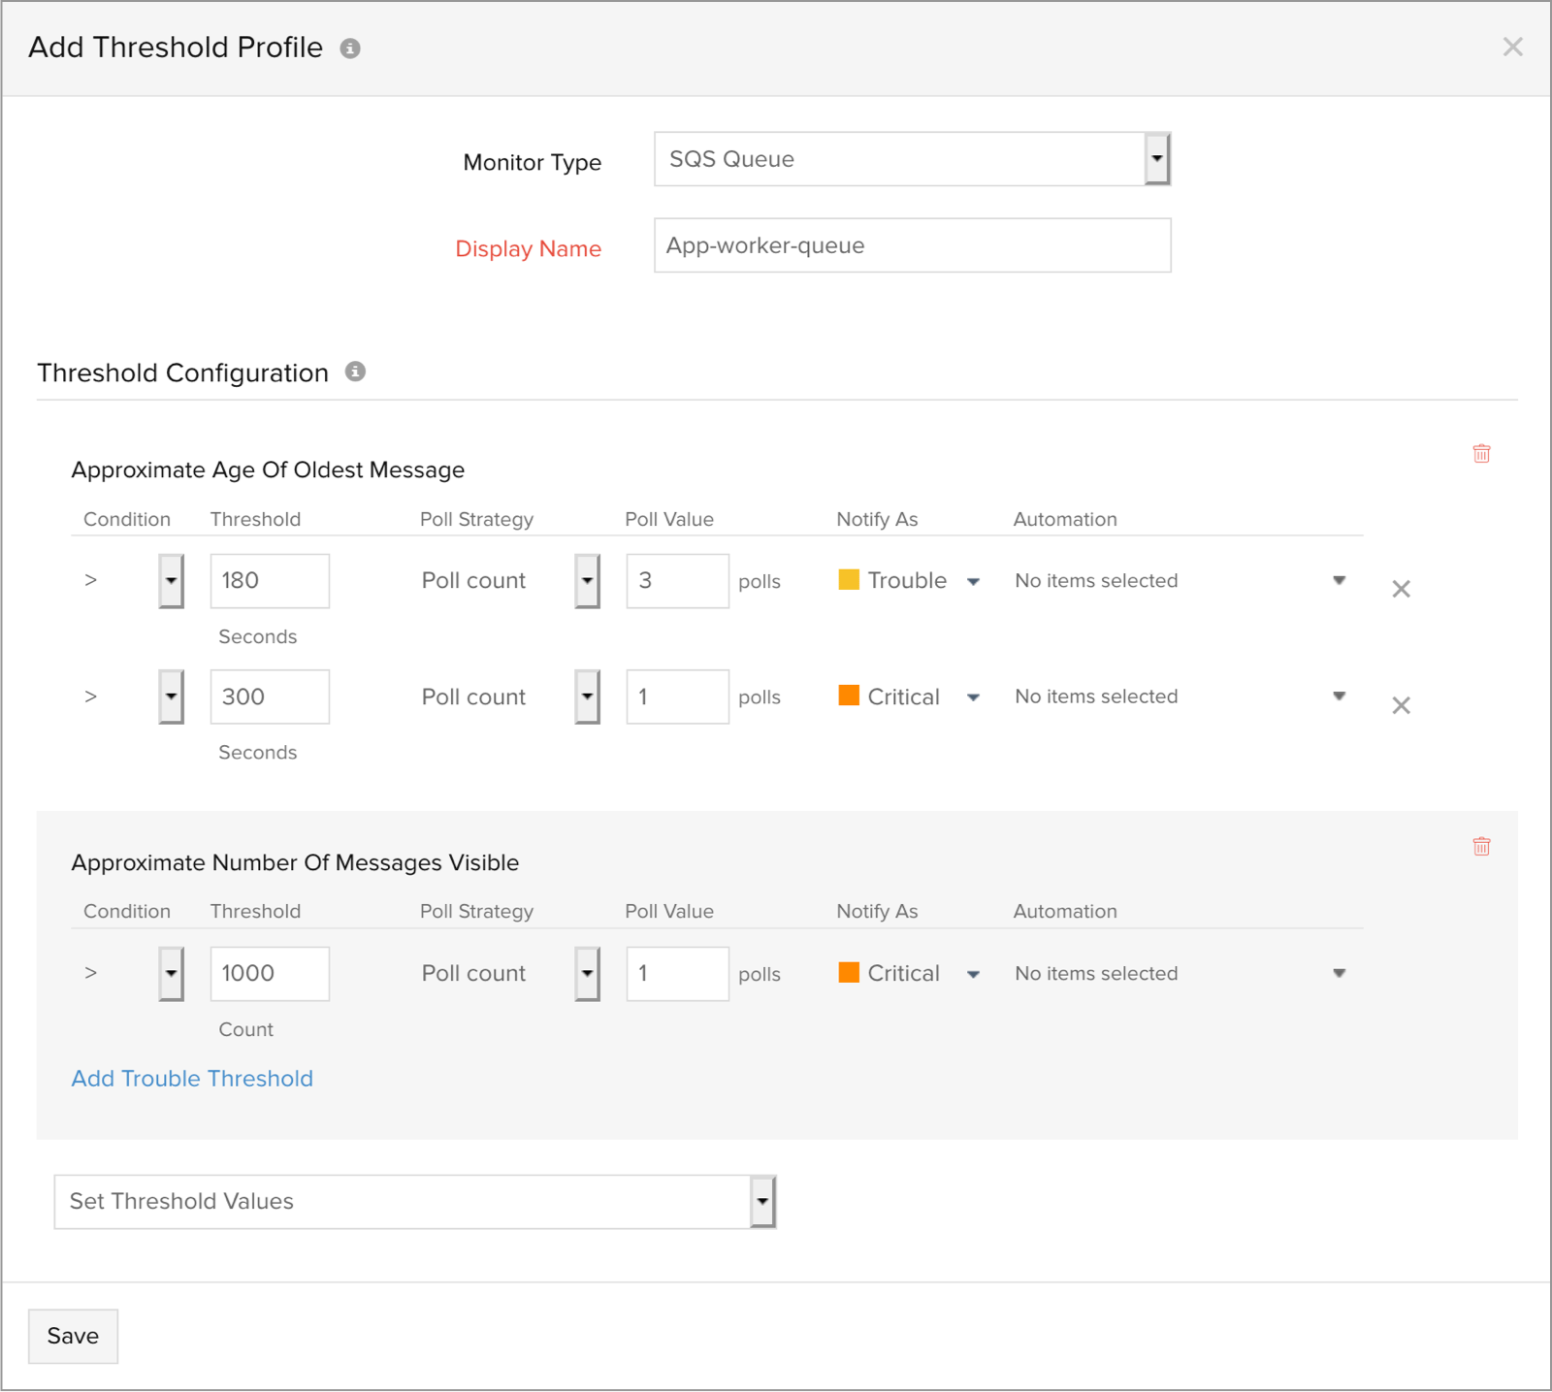Click Add Trouble Threshold link

(191, 1078)
